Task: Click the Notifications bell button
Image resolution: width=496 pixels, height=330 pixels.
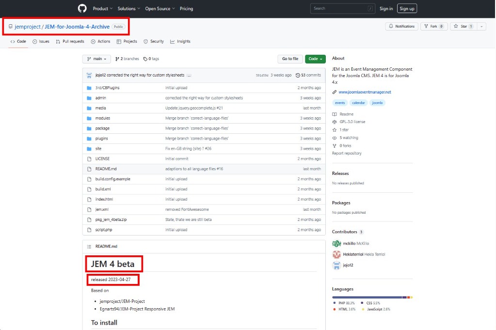Action: pos(401,26)
